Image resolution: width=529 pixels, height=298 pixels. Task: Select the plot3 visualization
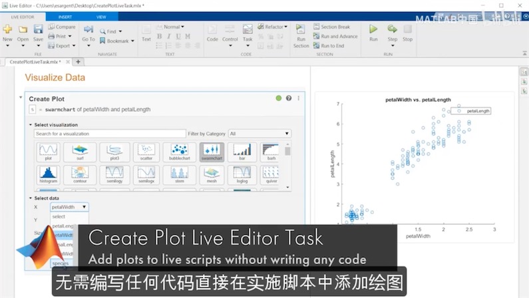[114, 152]
